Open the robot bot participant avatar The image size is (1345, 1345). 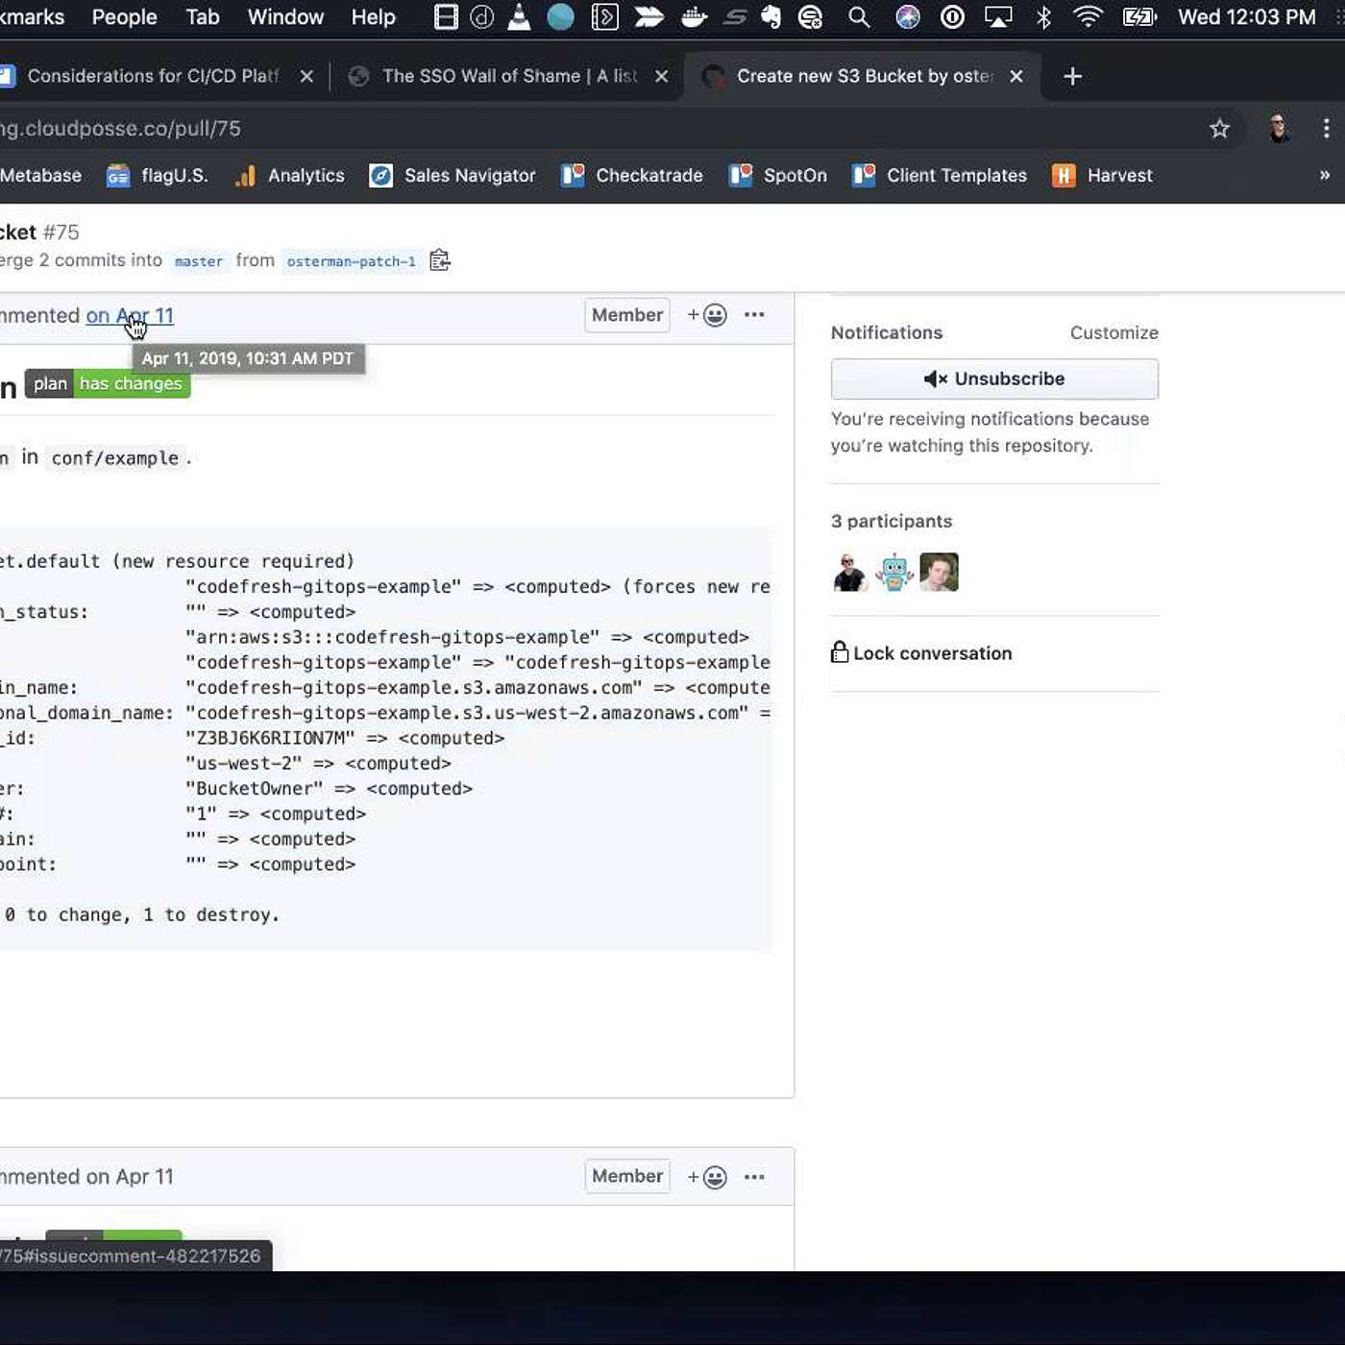coord(894,573)
